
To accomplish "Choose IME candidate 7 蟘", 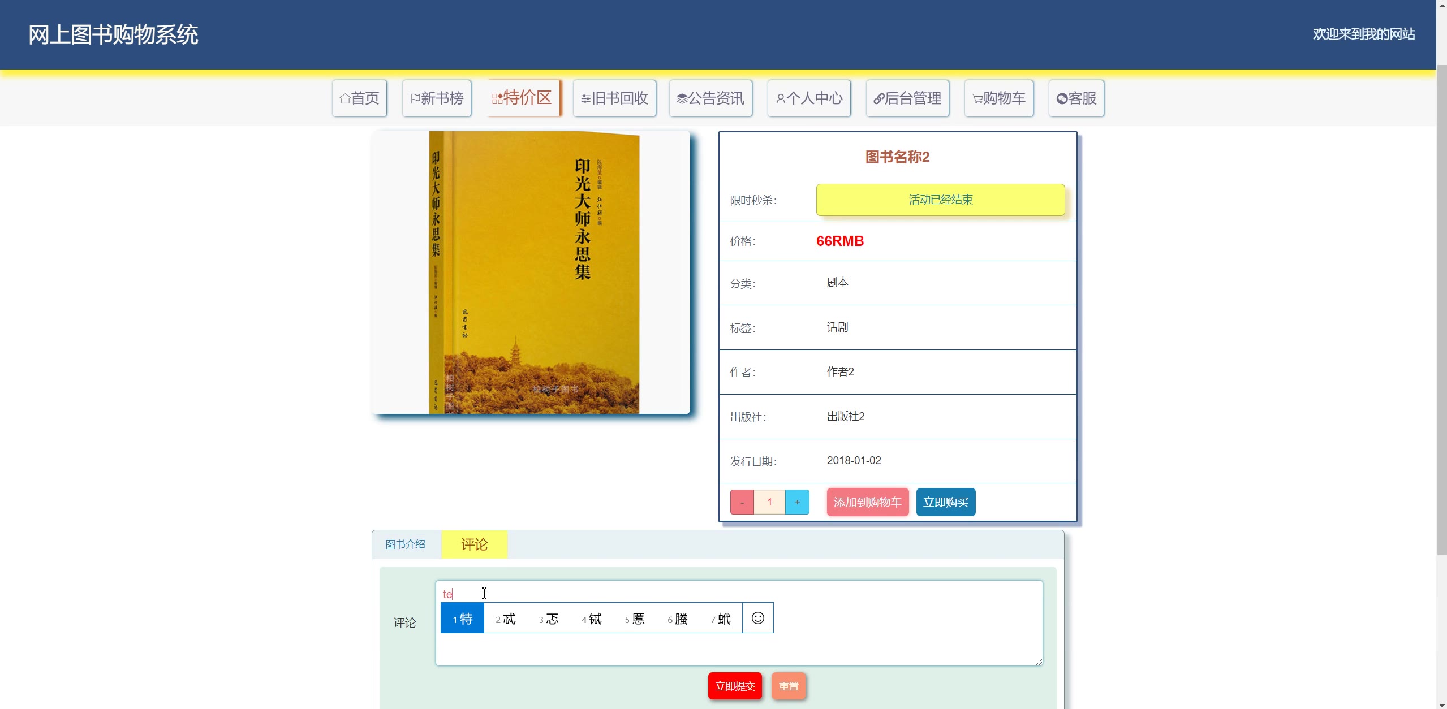I will coord(721,619).
